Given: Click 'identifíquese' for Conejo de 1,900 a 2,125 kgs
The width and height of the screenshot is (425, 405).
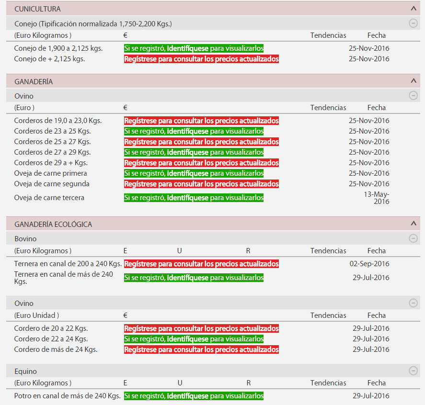Looking at the screenshot, I should tap(187, 49).
